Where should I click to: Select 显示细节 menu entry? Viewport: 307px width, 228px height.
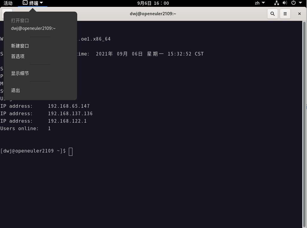pyautogui.click(x=20, y=73)
